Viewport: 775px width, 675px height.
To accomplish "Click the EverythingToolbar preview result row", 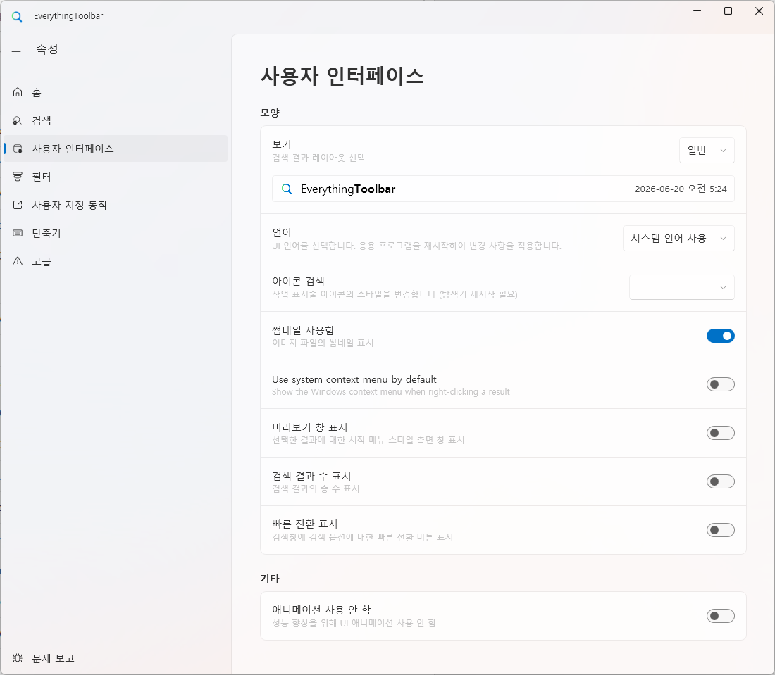I will [503, 189].
